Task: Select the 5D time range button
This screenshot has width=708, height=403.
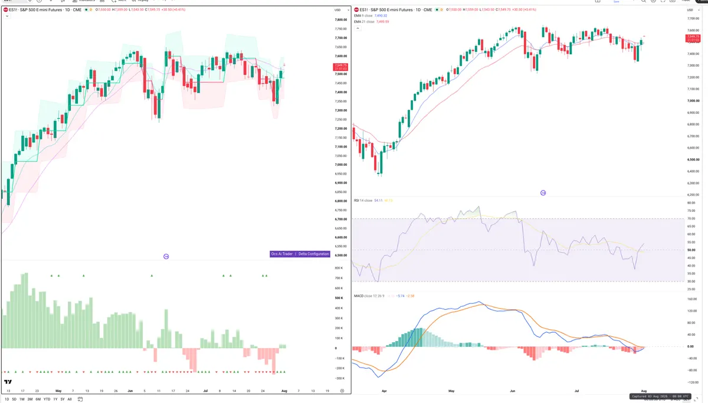Action: point(14,399)
